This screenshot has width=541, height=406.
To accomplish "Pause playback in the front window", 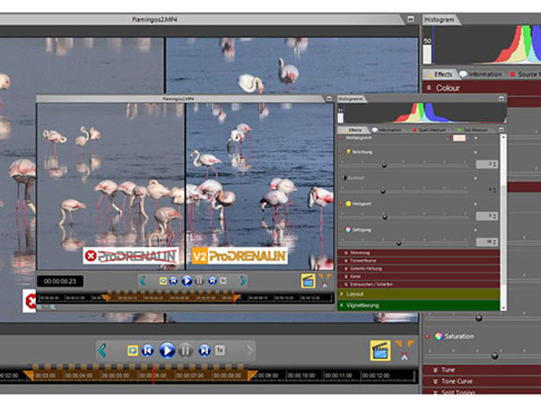I will coord(199,281).
